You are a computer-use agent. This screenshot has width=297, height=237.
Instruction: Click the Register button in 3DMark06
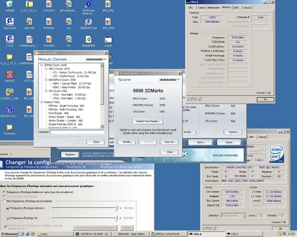click(70, 155)
